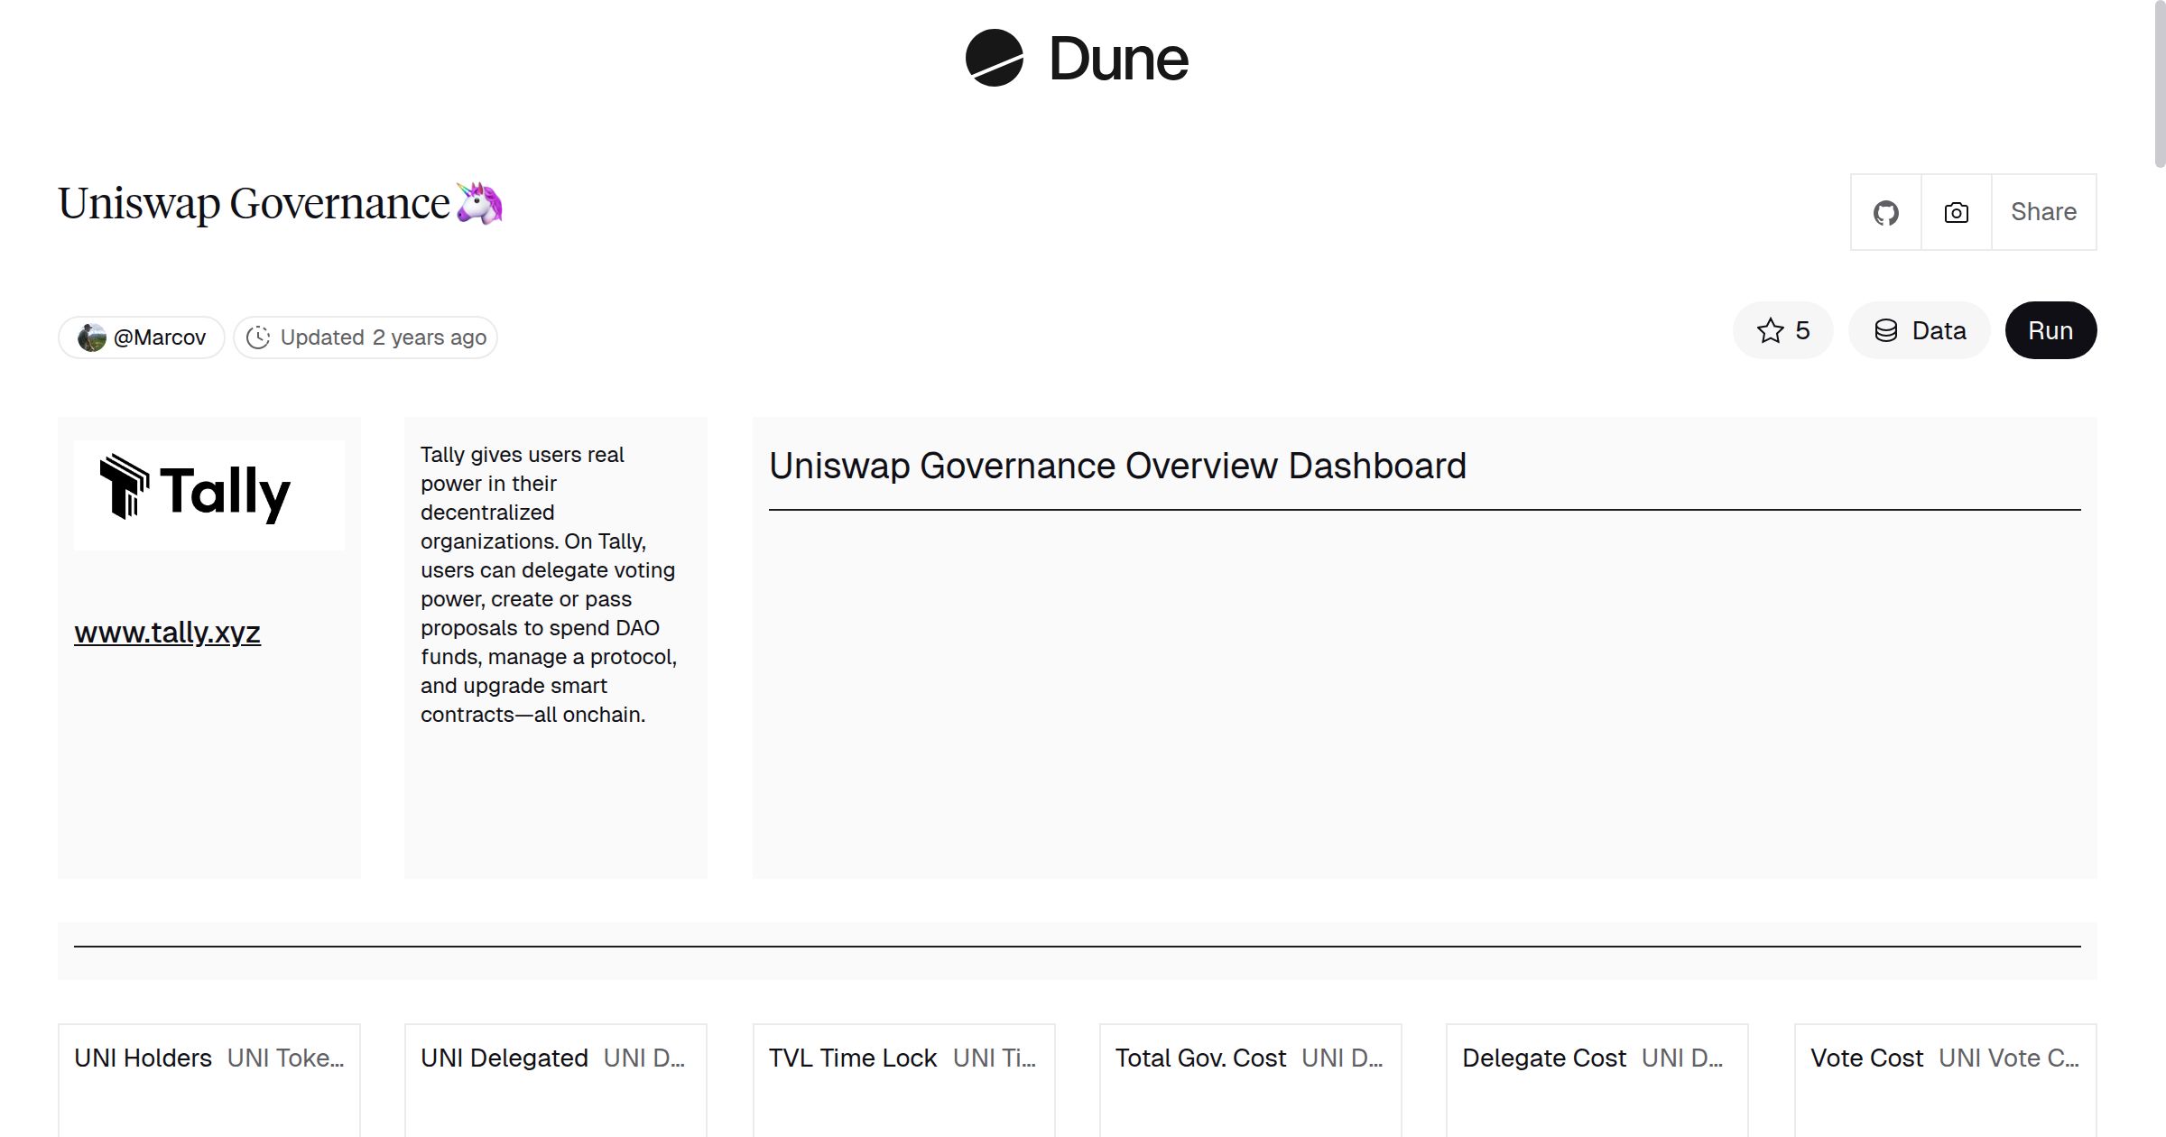Open the UNI Token query under UNI Holders
2166x1137 pixels.
287,1058
